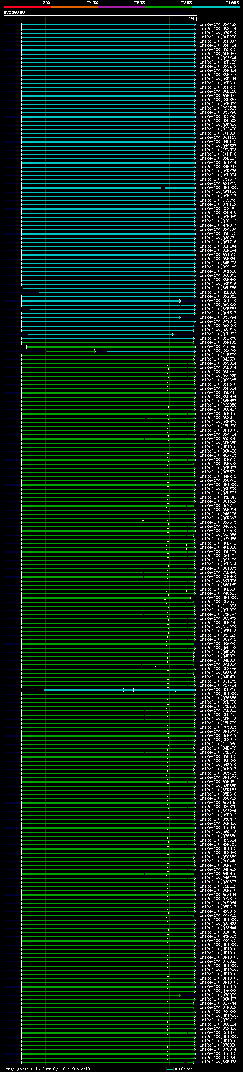Select hit label UniRef100_A1BQW8
243x1072 pixels.
218,292
